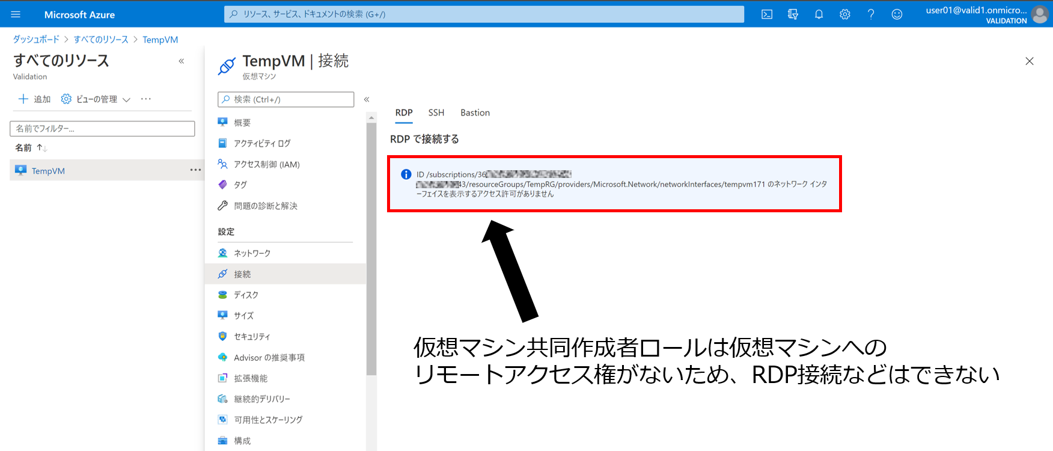
Task: Open more commands ellipsis beside ビューの管理
Action: (145, 99)
